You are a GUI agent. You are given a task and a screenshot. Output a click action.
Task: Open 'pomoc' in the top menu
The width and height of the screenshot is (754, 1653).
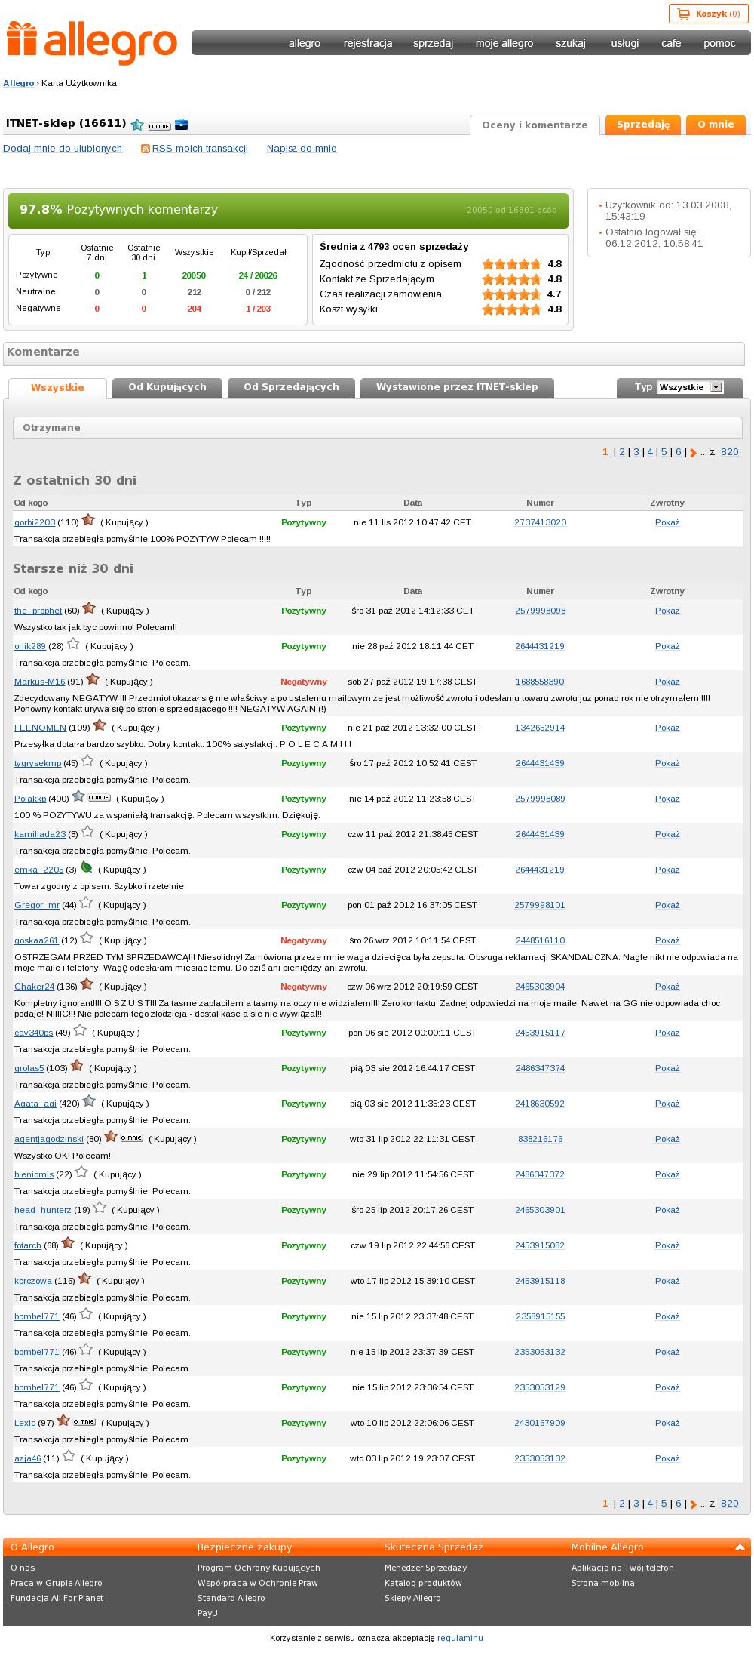coord(719,43)
